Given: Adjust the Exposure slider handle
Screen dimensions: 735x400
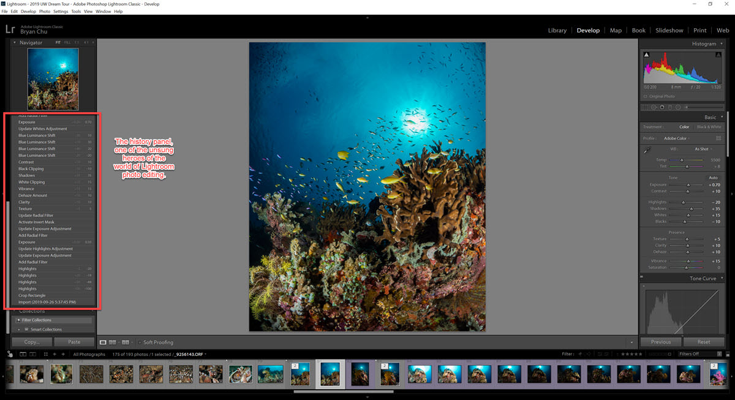Looking at the screenshot, I should click(688, 184).
